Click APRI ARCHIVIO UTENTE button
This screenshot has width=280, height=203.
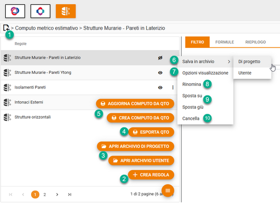tap(141, 161)
